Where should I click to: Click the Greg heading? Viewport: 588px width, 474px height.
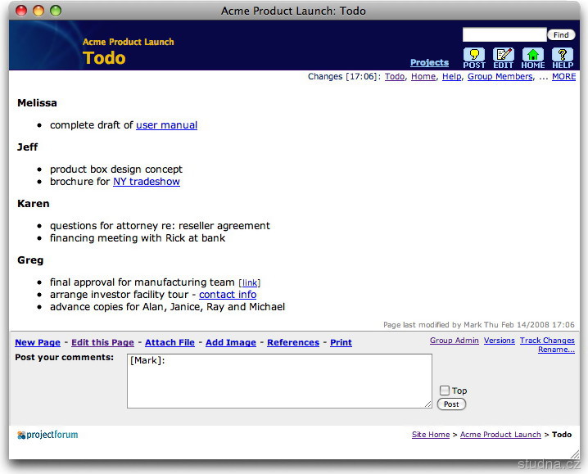30,260
